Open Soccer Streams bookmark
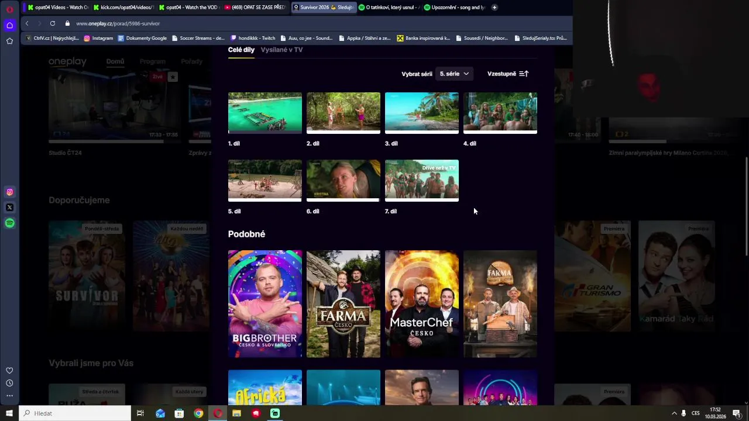The width and height of the screenshot is (749, 421). pos(198,38)
